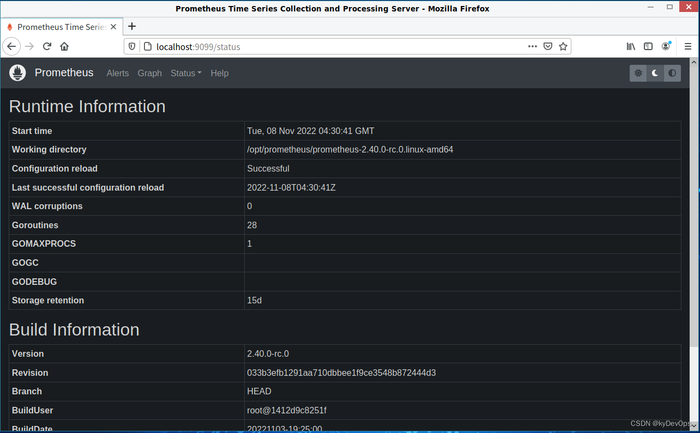
Task: Click the WAL corruptions value 0
Action: coord(250,206)
